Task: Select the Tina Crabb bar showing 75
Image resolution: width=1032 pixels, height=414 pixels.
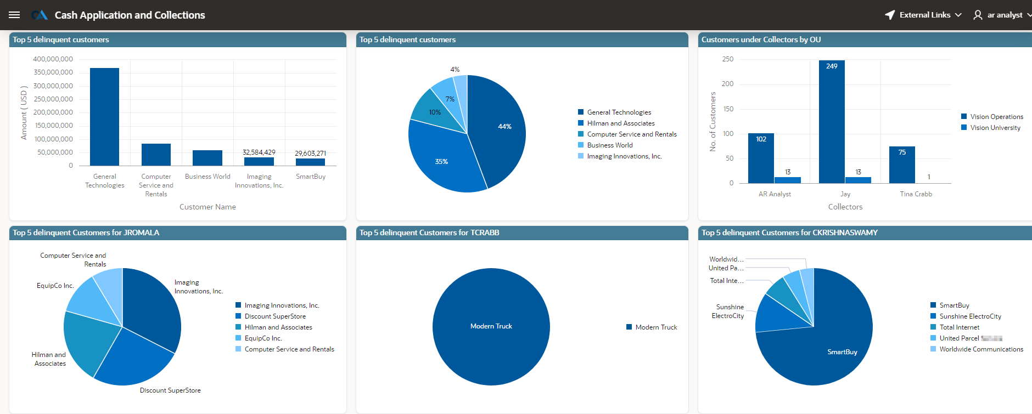Action: pos(902,165)
